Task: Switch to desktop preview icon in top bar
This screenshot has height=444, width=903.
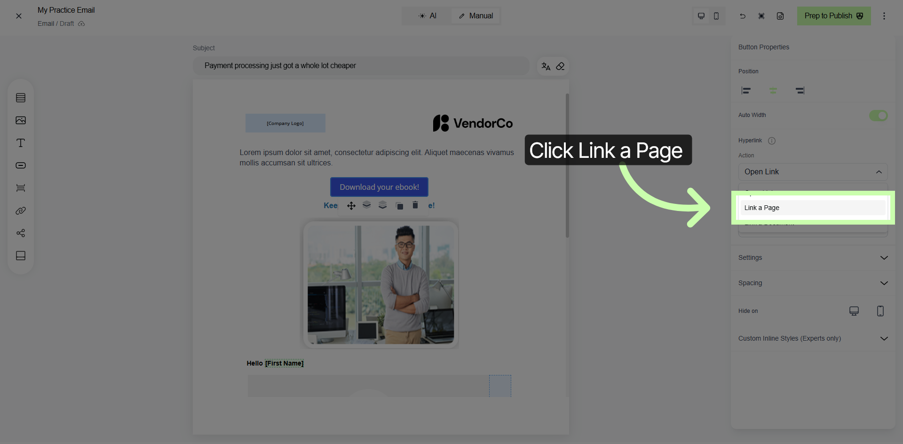Action: click(701, 16)
